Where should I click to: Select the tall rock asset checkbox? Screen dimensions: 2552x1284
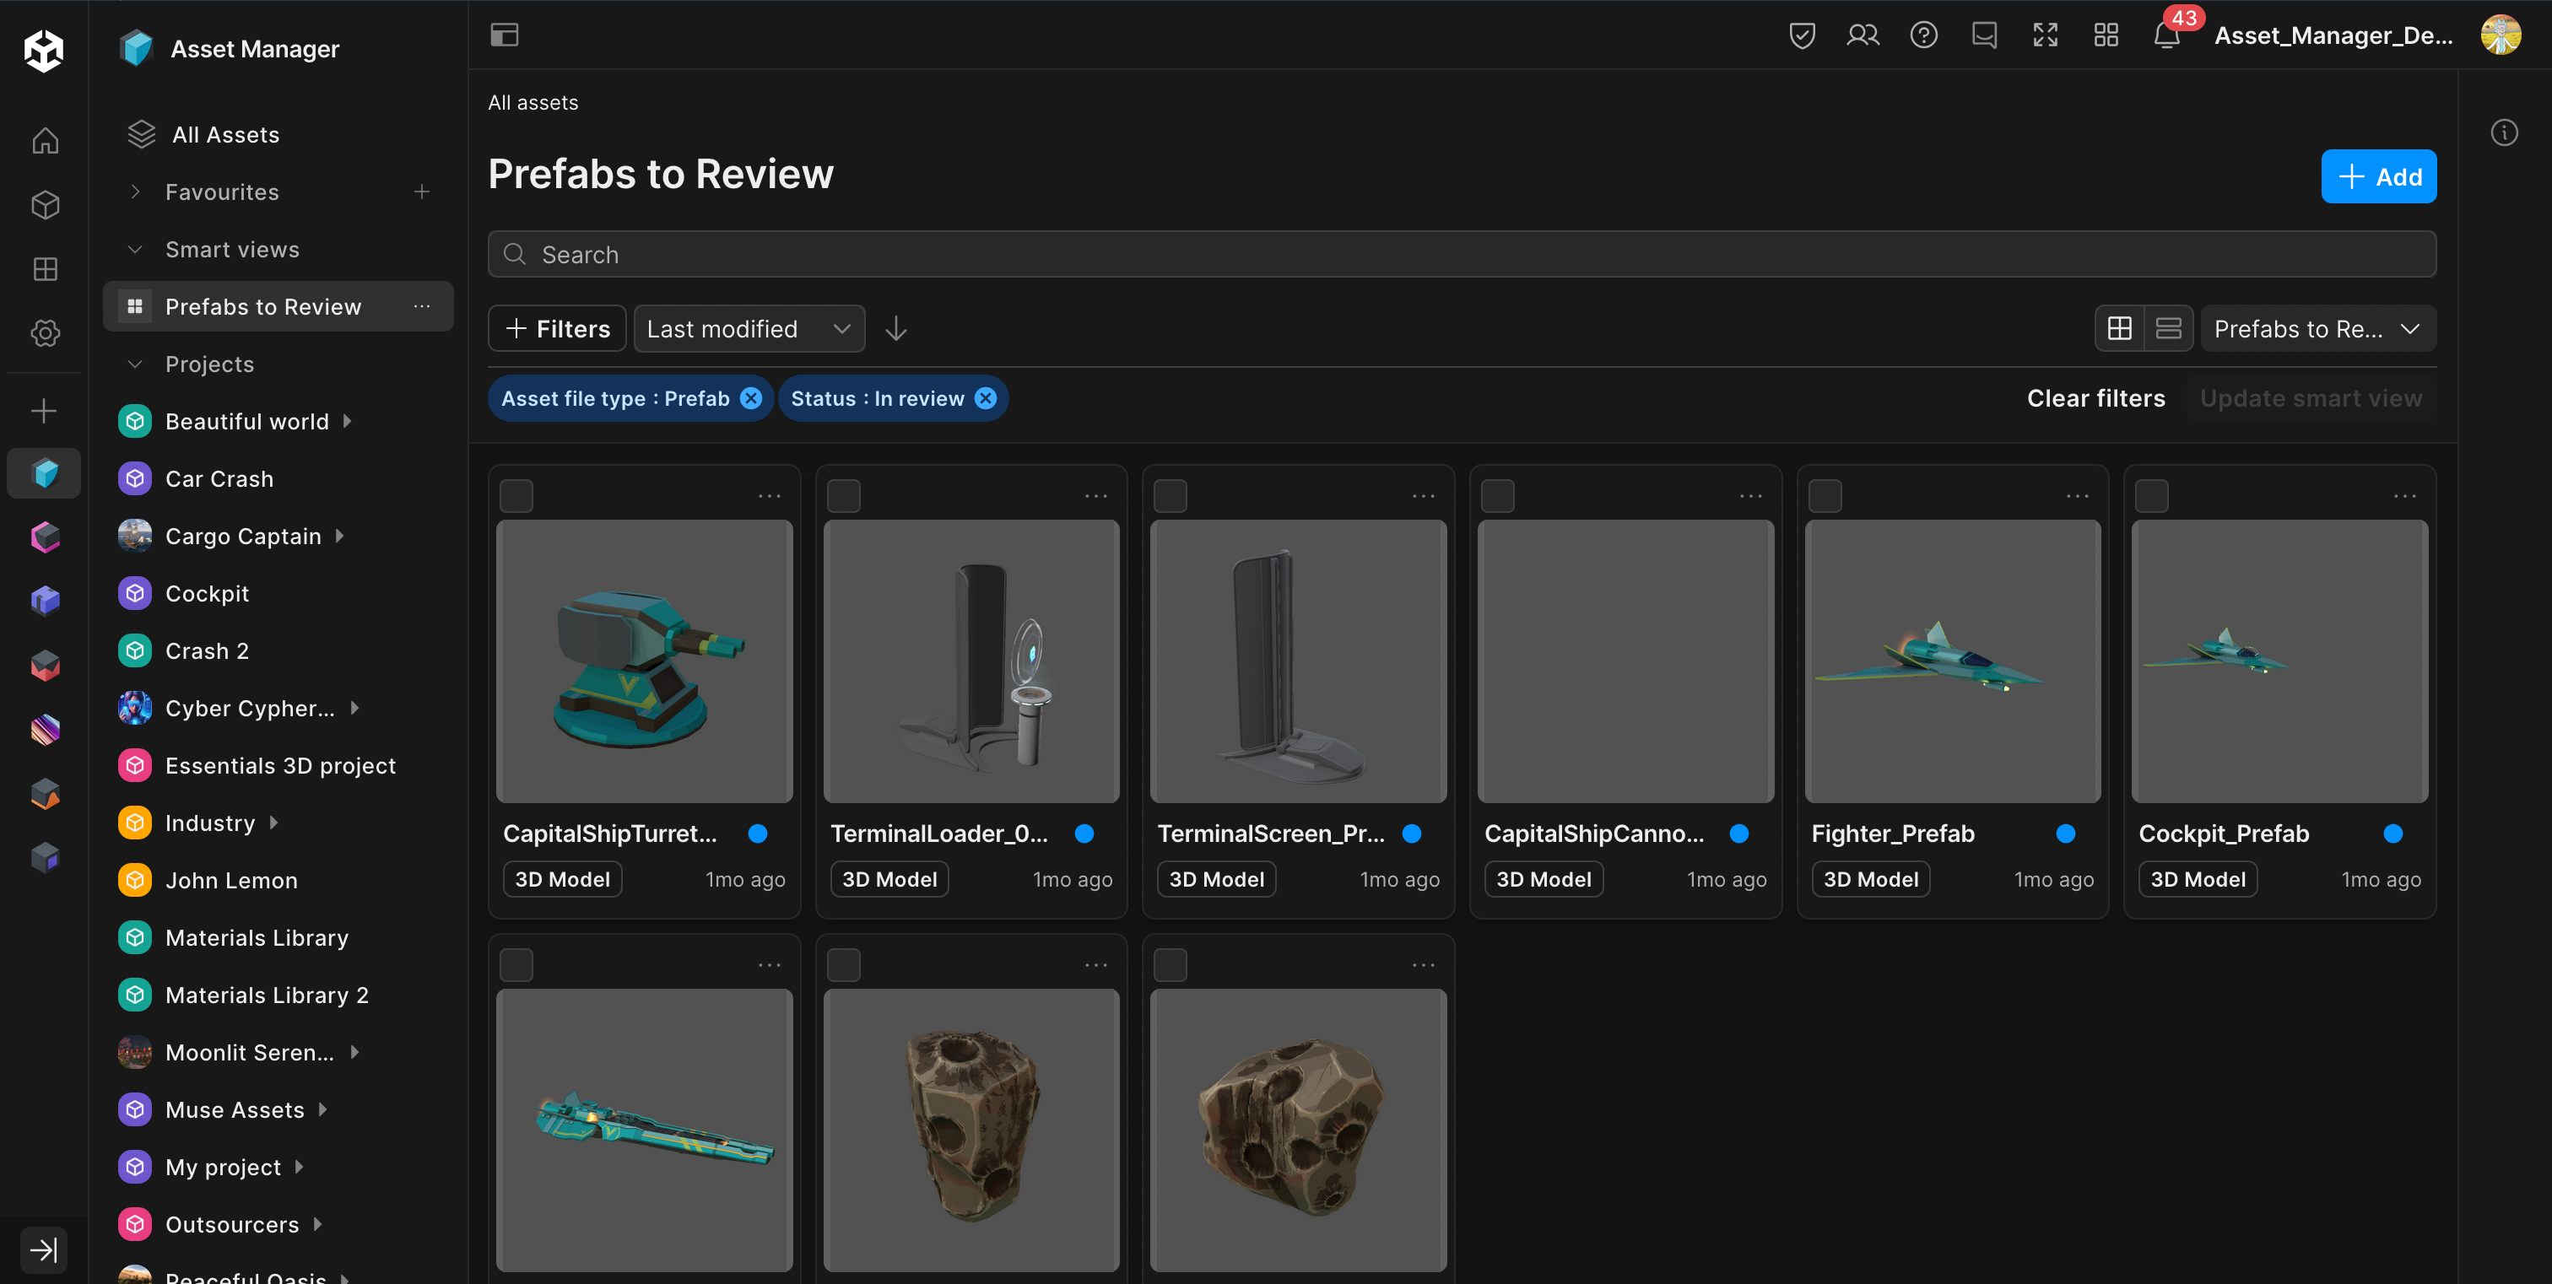tap(844, 965)
